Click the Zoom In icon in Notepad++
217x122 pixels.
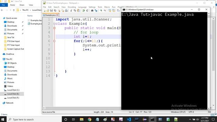click(101, 11)
